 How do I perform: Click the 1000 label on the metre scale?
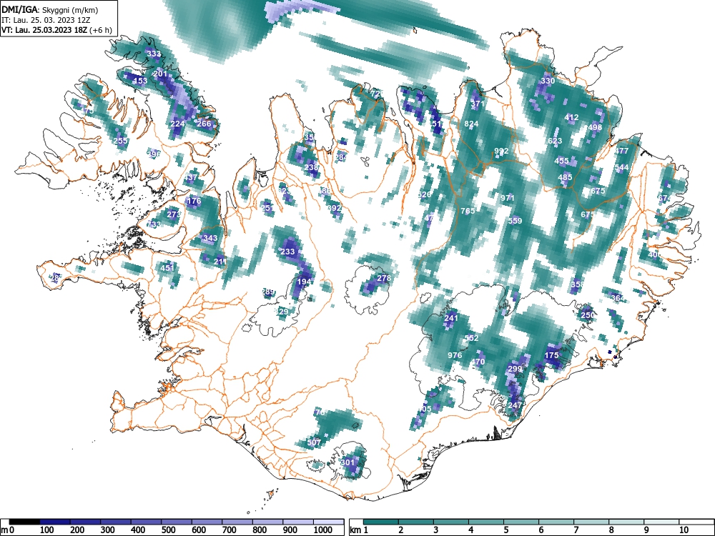(323, 530)
